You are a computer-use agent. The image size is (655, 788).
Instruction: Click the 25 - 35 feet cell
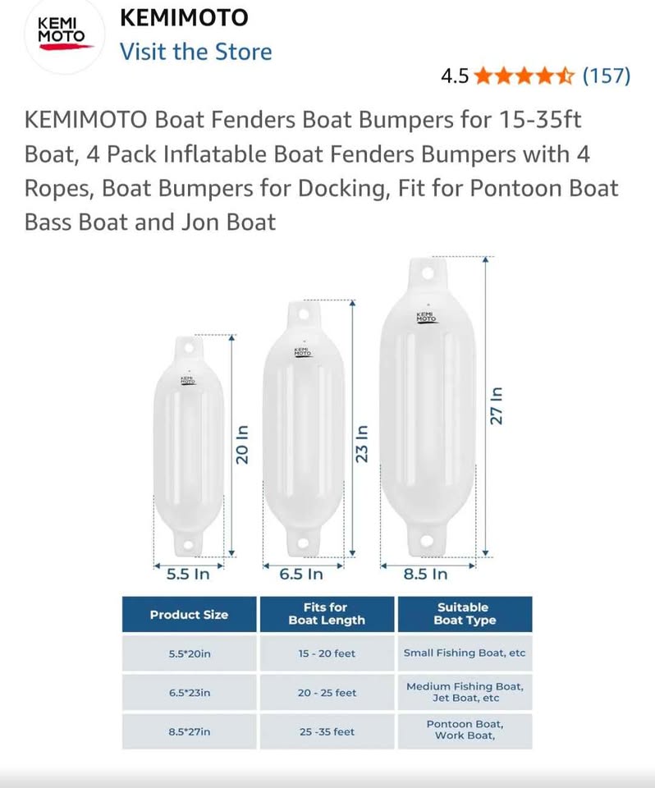[x=327, y=731]
